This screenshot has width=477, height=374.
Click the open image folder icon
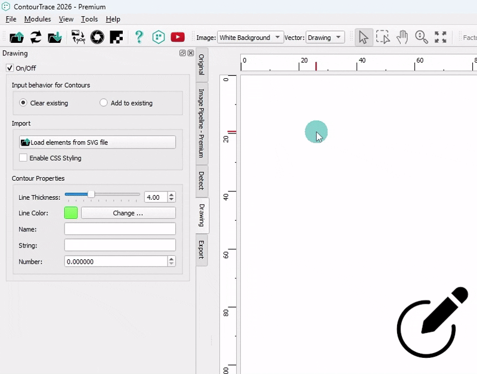click(17, 38)
